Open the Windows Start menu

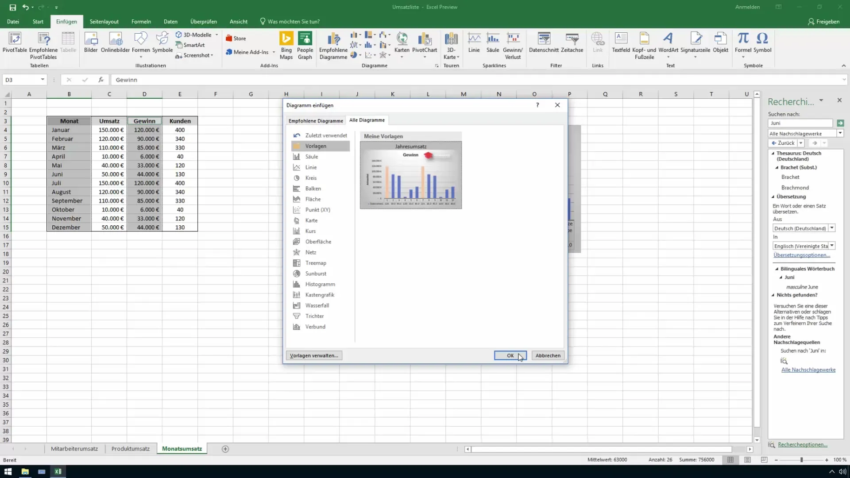[8, 471]
